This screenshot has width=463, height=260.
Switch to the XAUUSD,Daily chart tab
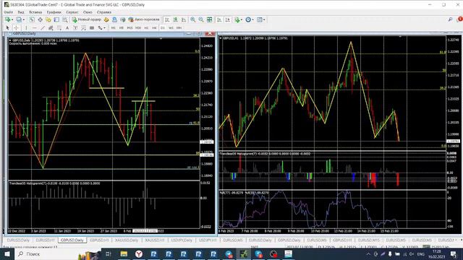[127, 240]
